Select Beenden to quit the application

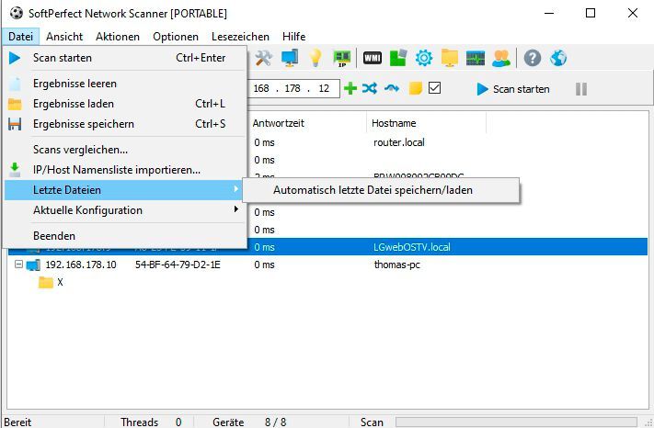(125, 236)
